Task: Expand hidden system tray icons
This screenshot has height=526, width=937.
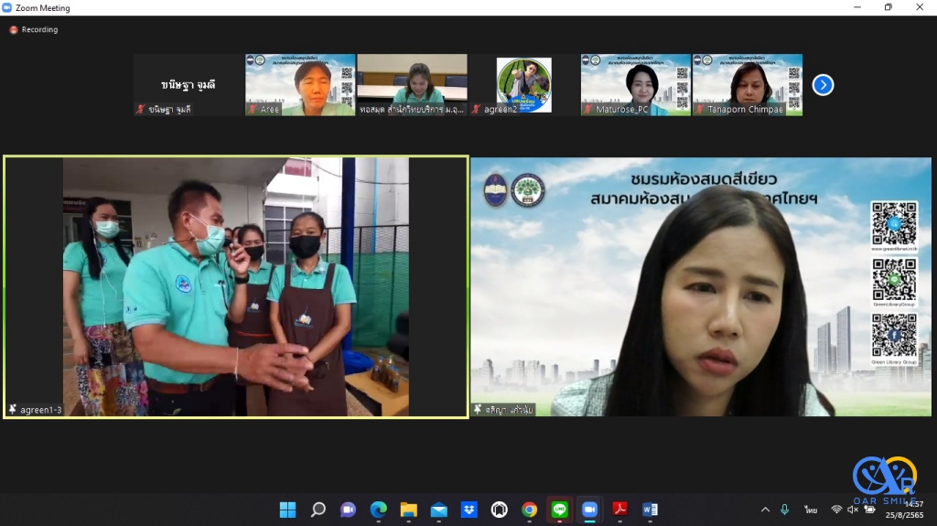Action: pyautogui.click(x=765, y=510)
